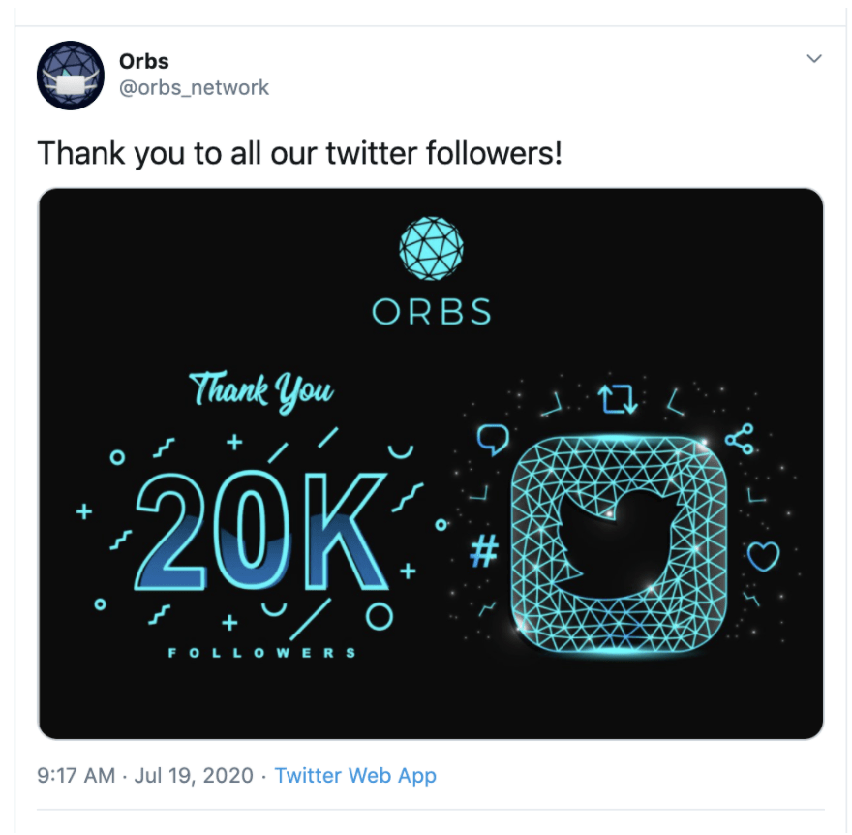This screenshot has height=835, width=852.
Task: Click the hashtag symbol in the graphic
Action: click(x=483, y=550)
